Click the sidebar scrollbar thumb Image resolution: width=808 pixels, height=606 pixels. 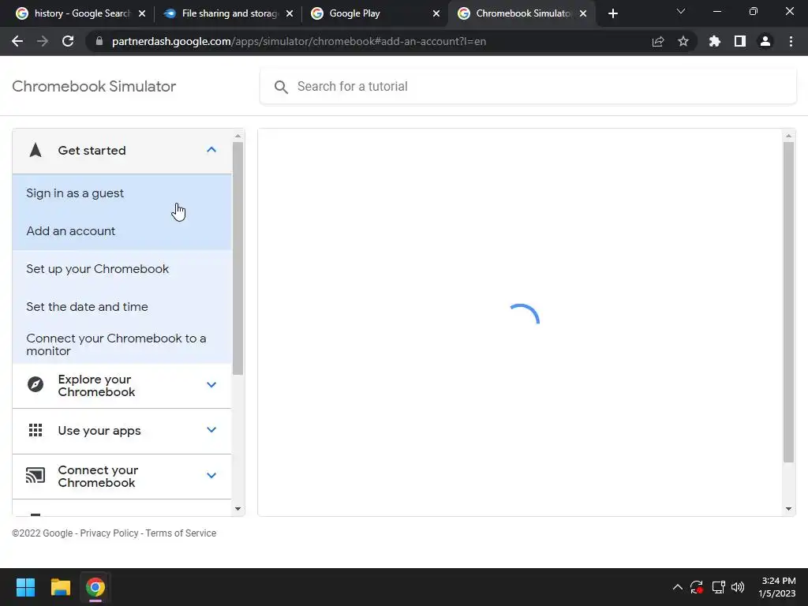pos(238,258)
